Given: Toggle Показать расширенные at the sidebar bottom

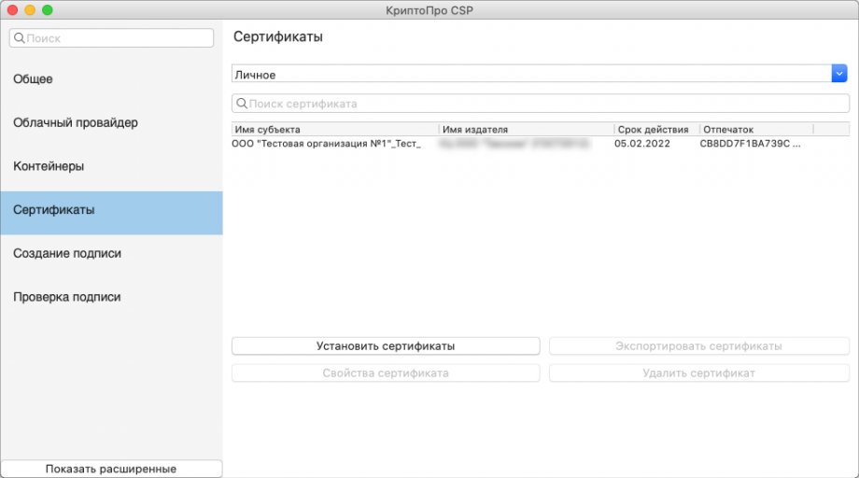Looking at the screenshot, I should (x=111, y=469).
